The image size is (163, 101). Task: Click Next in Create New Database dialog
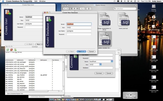[81, 51]
